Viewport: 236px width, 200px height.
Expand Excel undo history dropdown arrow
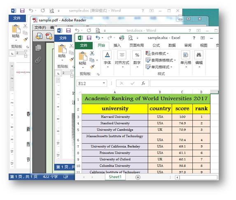click(x=103, y=37)
